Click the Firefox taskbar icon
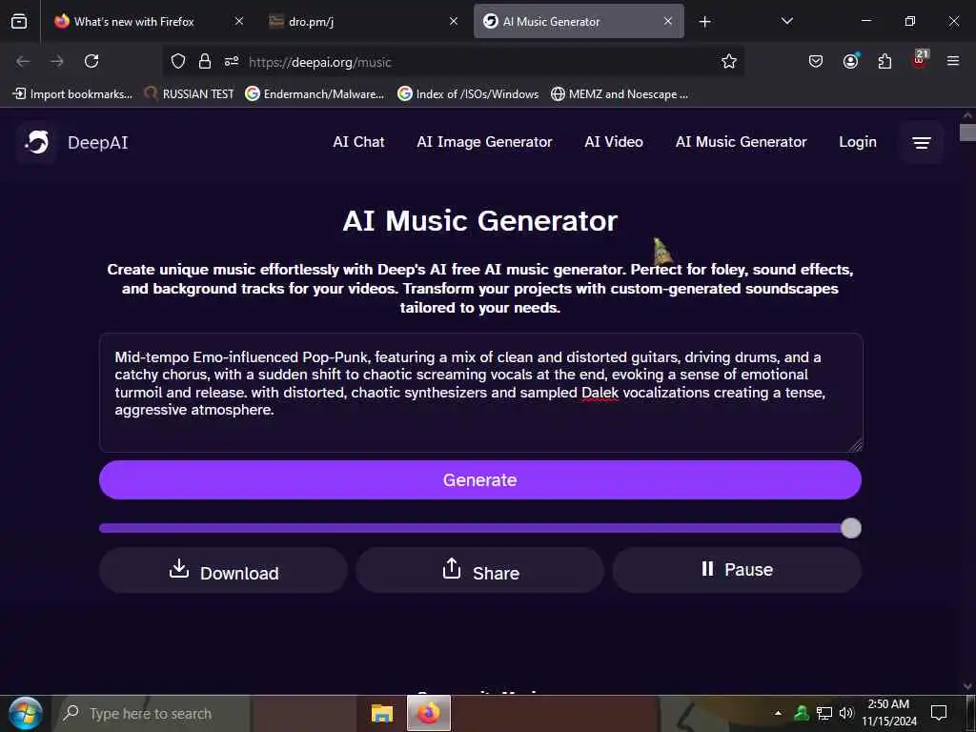 coord(428,713)
